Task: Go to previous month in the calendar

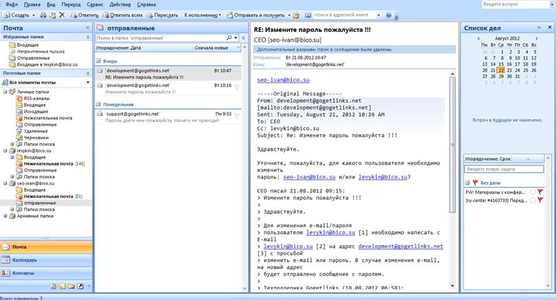Action: tap(478, 38)
